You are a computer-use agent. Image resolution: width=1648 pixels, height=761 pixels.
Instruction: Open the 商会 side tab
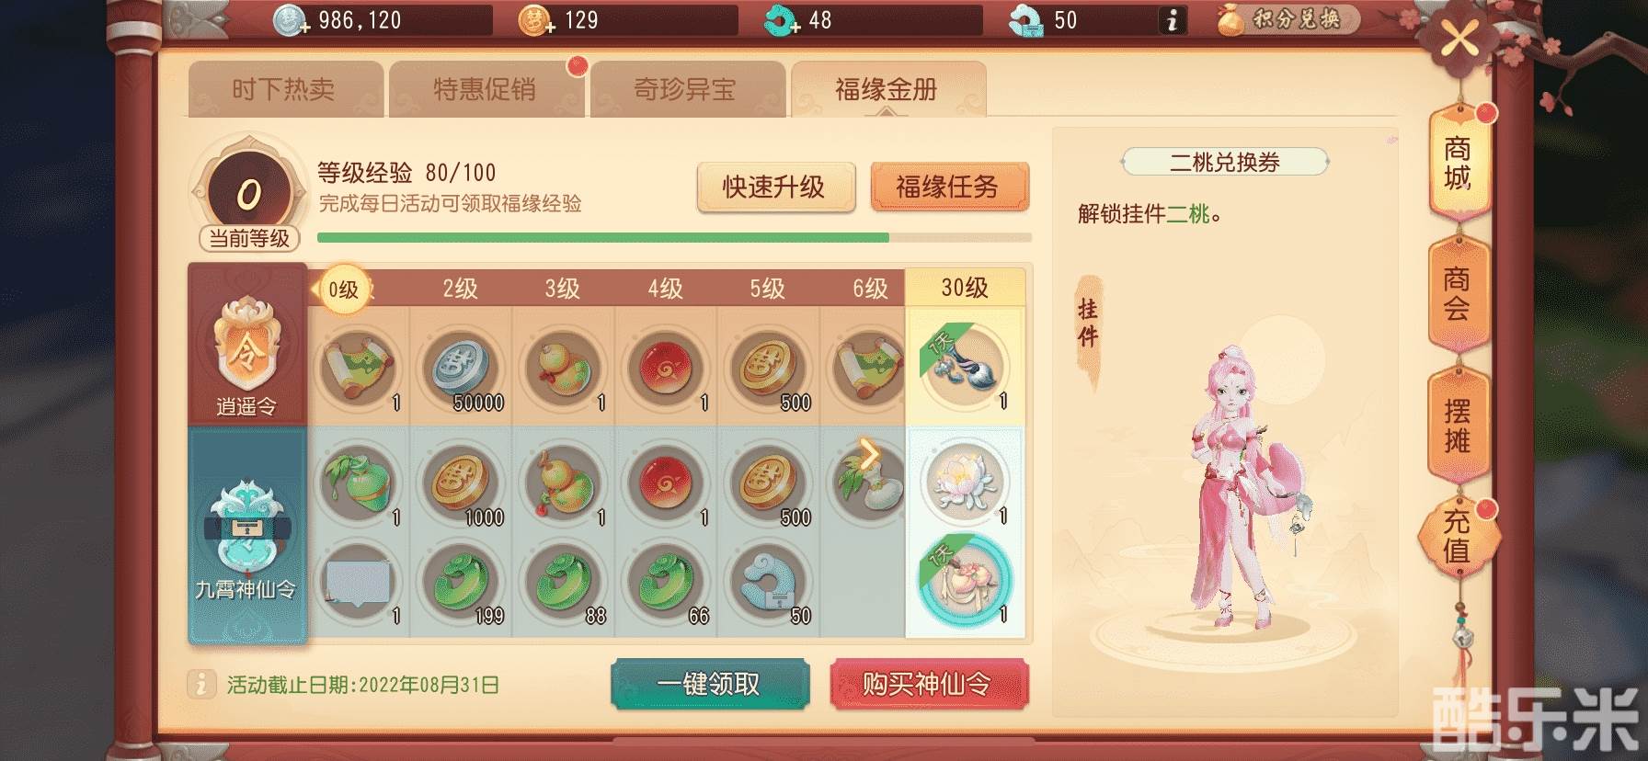1458,294
